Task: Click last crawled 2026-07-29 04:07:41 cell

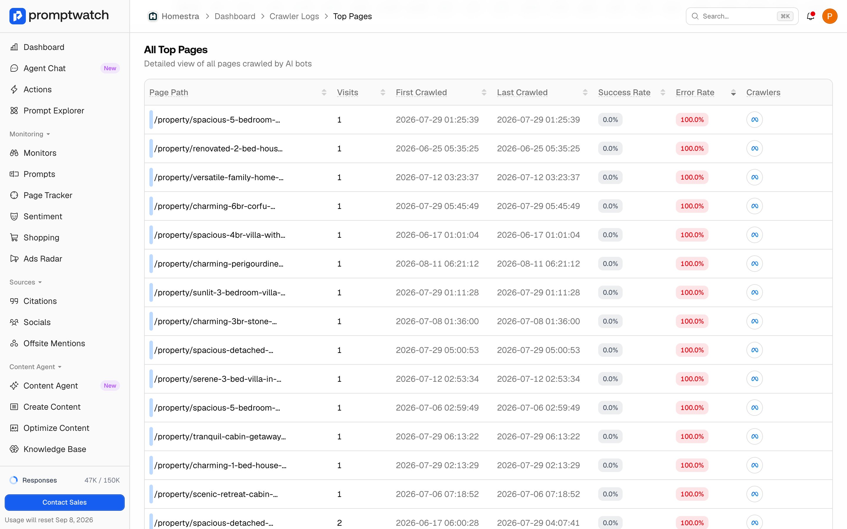Action: click(538, 523)
